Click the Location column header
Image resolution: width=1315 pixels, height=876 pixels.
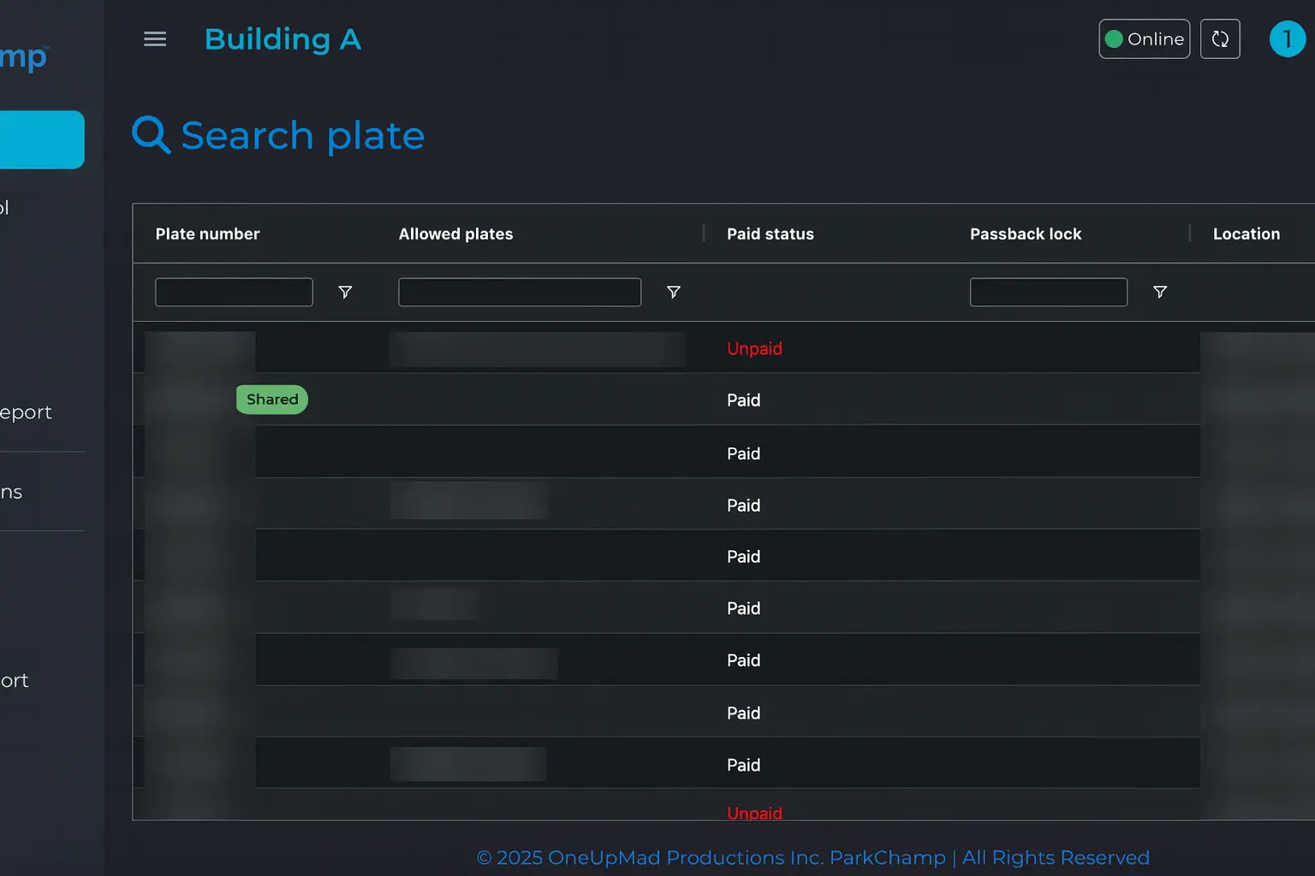pyautogui.click(x=1246, y=234)
